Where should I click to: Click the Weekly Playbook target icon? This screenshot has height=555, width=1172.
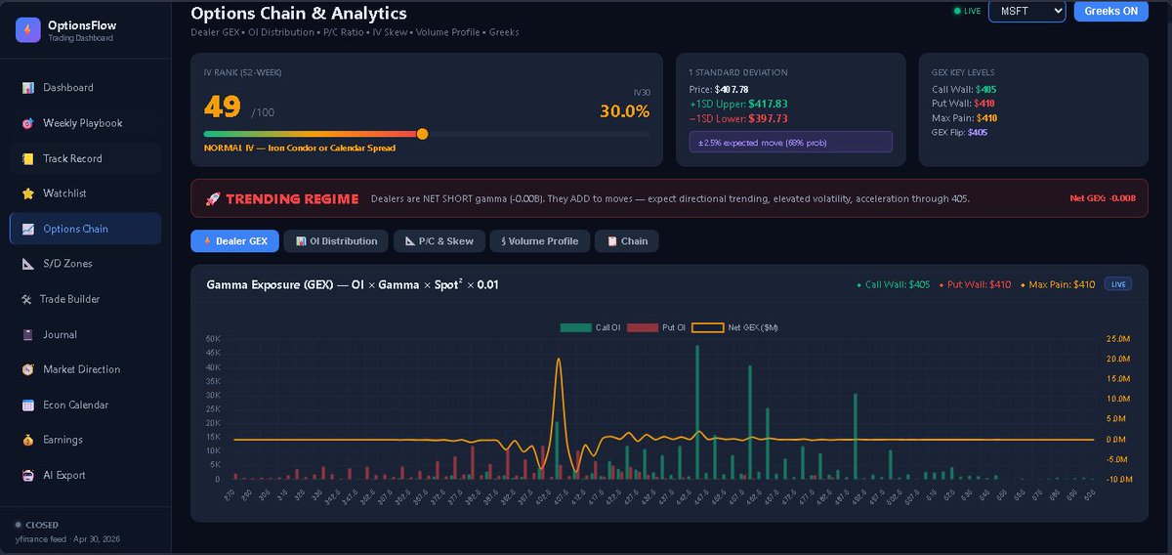(27, 123)
